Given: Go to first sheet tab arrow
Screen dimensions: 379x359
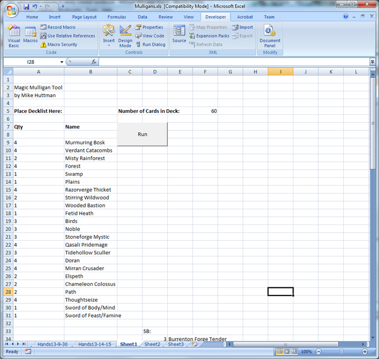Looking at the screenshot, I should [x=6, y=344].
